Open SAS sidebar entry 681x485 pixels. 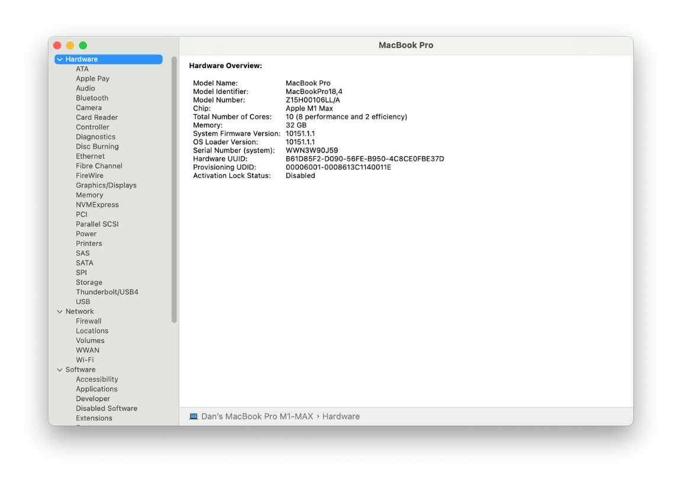point(83,254)
